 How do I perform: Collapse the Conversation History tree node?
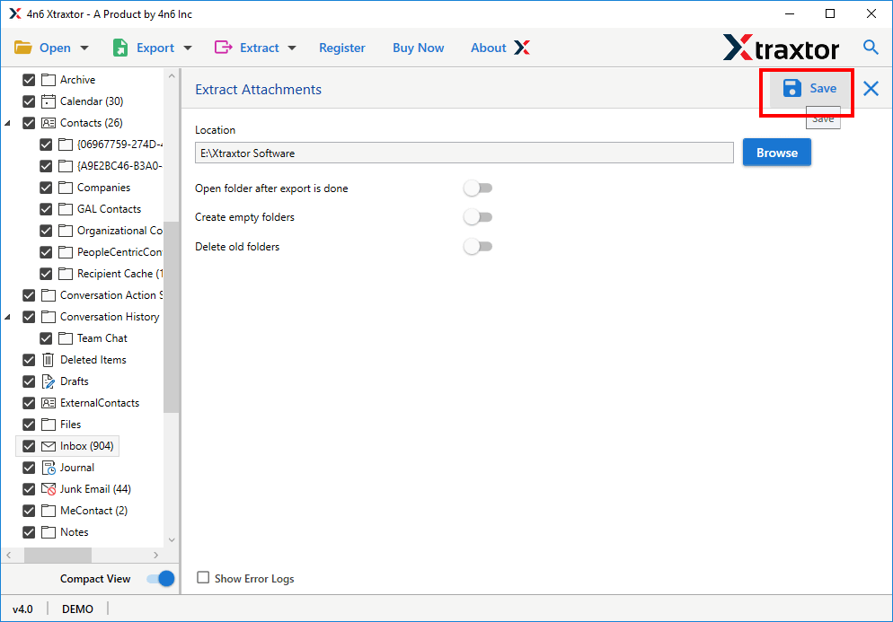point(8,317)
